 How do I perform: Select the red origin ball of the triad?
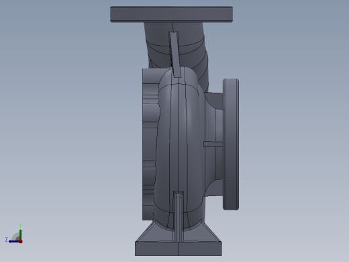pos(21,241)
